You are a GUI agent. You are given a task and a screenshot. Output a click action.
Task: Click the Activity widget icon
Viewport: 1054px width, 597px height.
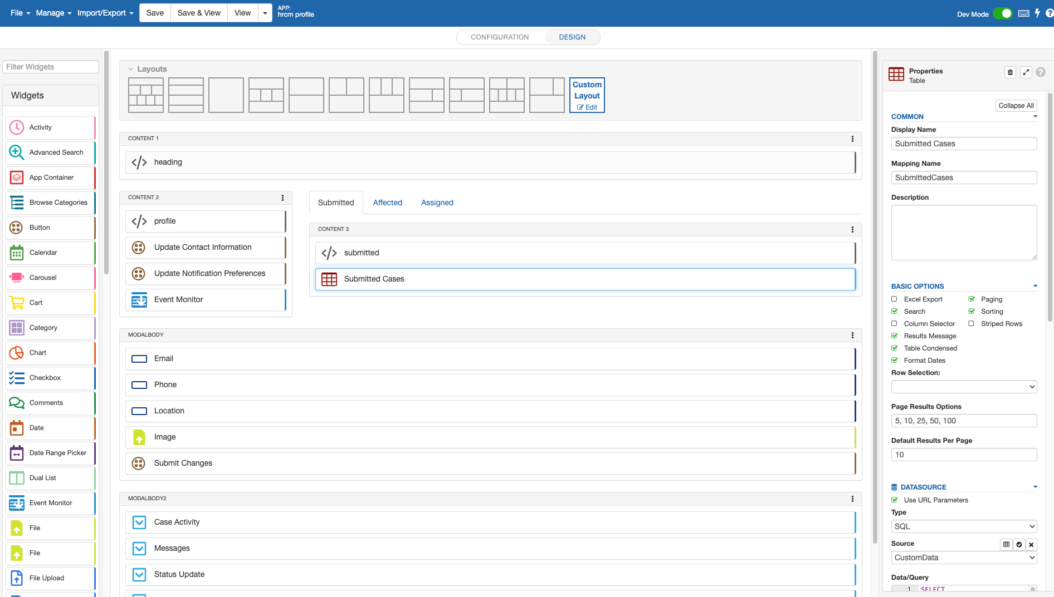(17, 127)
